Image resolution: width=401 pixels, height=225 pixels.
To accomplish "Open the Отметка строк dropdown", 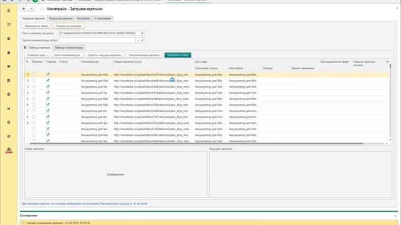I will (x=37, y=55).
